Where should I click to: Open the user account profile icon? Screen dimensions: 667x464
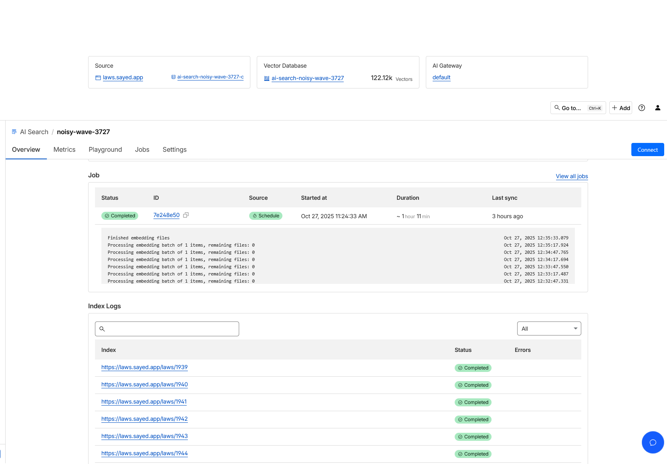tap(657, 108)
